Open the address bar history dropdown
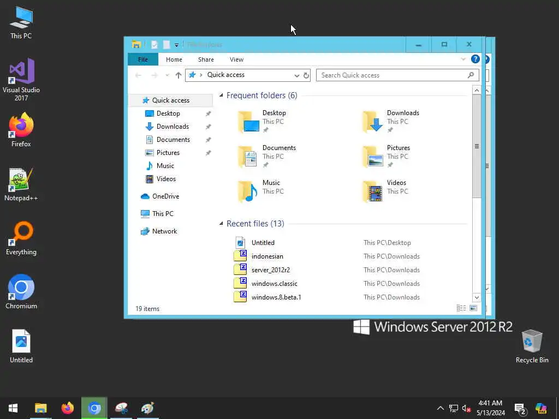Screen dimensions: 559x419 296,75
